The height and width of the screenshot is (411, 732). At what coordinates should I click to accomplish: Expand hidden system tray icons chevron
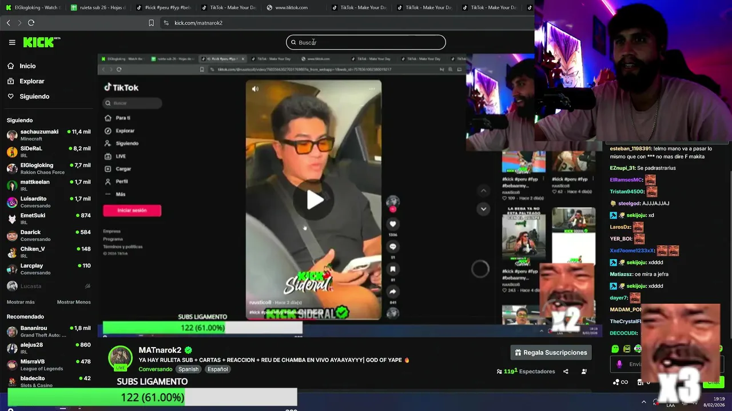click(x=643, y=402)
